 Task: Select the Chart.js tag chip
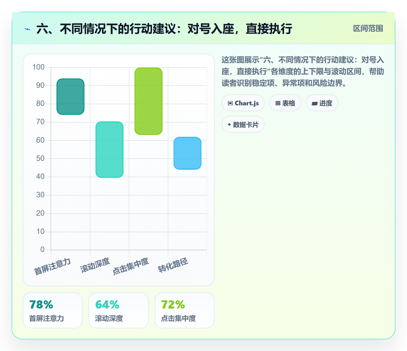click(x=243, y=103)
